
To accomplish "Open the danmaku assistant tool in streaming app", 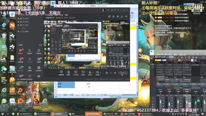I will [21, 51].
